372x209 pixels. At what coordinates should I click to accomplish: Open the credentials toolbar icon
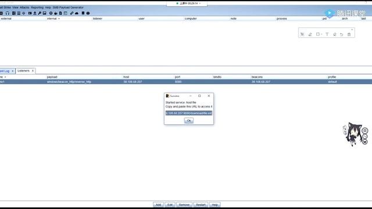tap(30, 13)
